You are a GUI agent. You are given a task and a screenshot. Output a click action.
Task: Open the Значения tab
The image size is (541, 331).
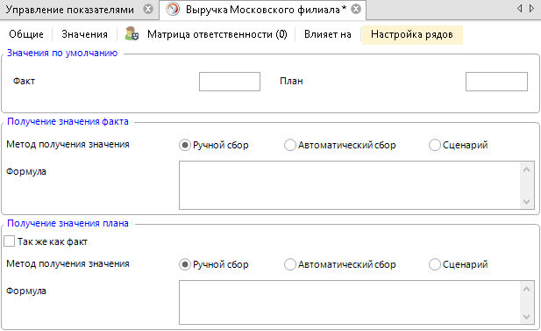coord(84,34)
